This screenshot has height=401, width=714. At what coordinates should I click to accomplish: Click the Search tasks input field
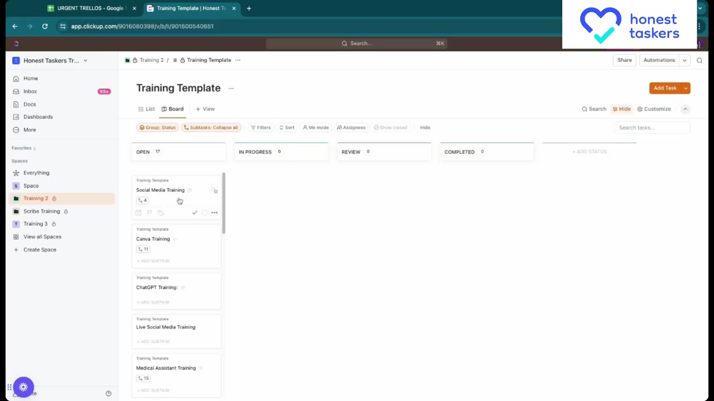tap(652, 128)
